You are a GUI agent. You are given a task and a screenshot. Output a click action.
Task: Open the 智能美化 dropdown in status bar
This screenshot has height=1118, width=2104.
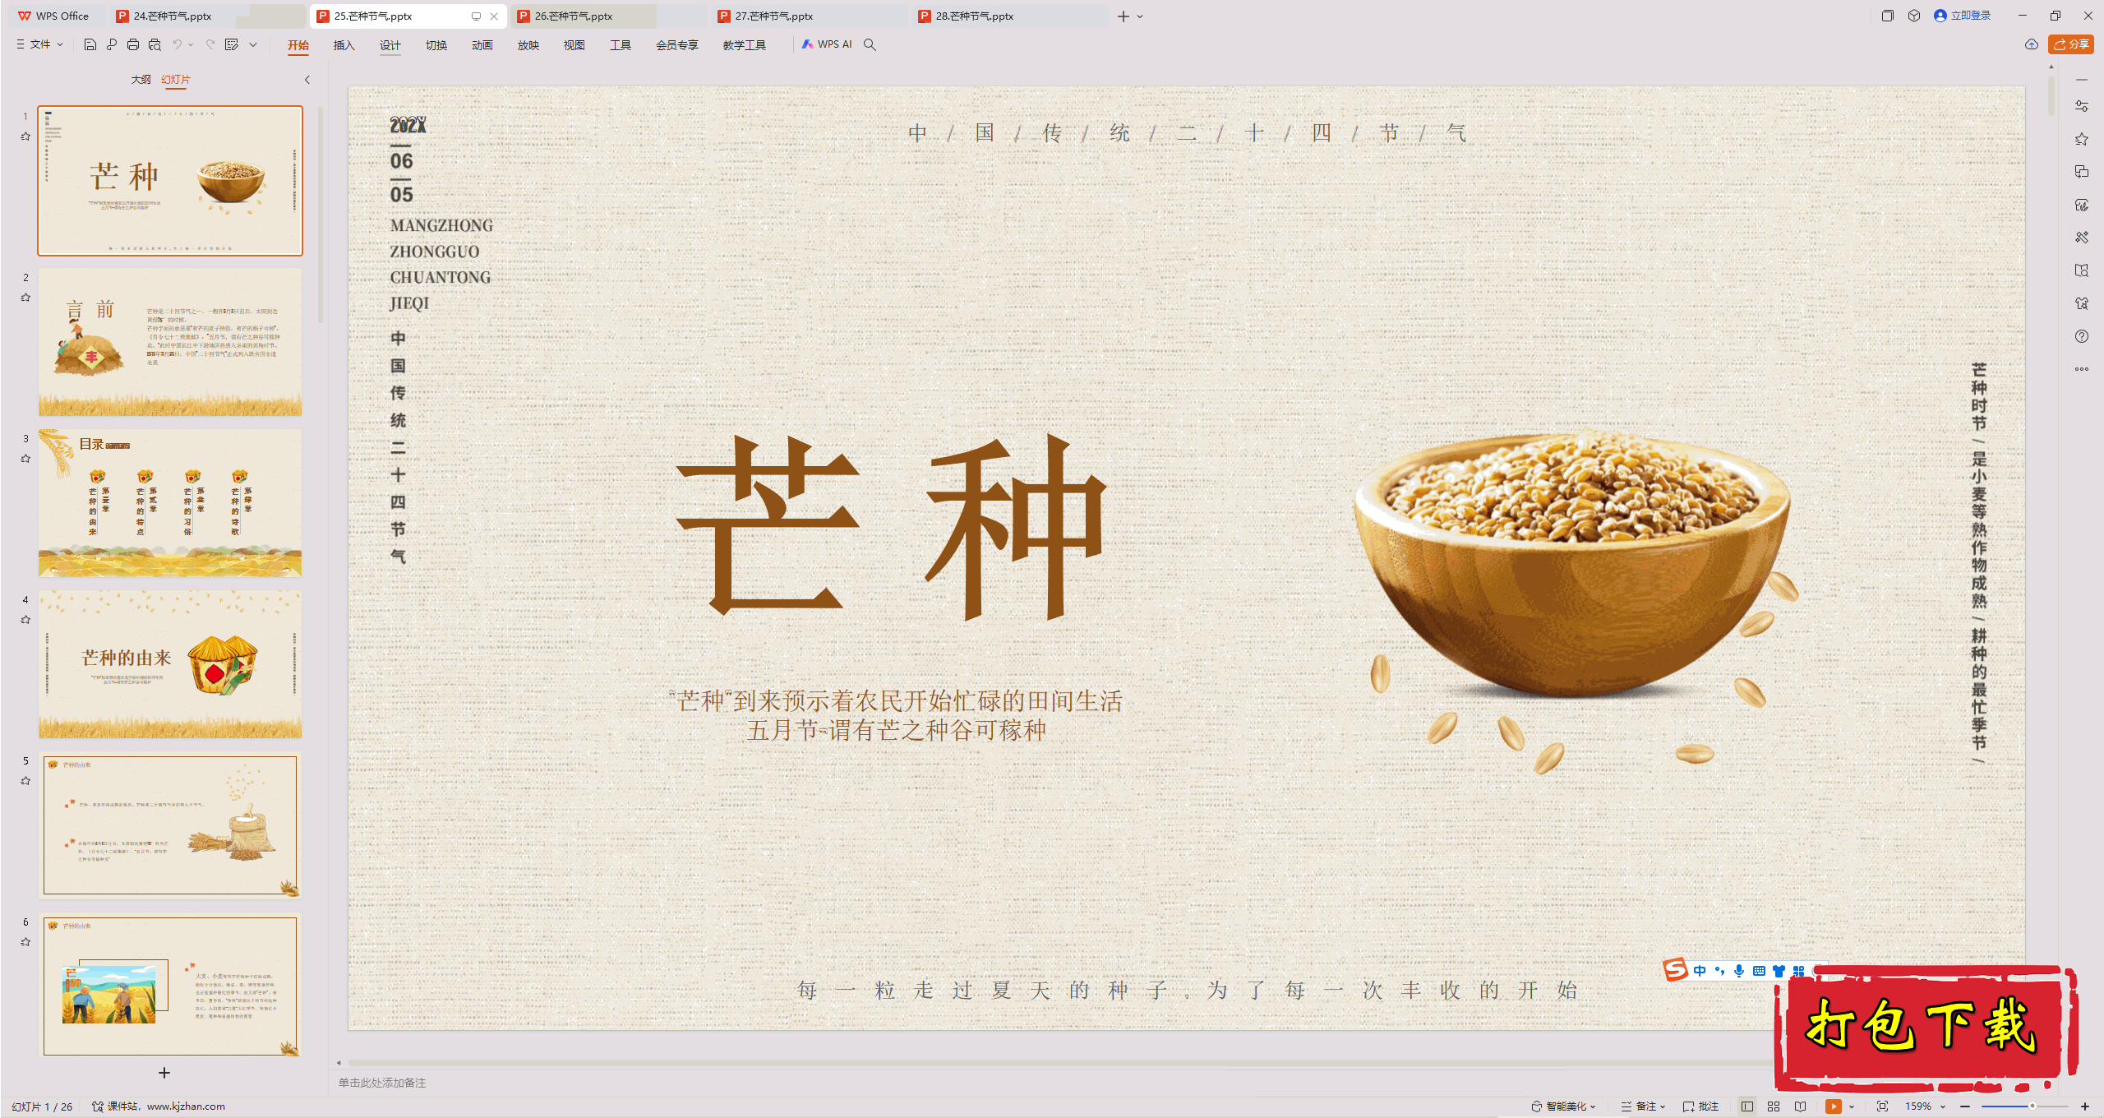[1563, 1106]
